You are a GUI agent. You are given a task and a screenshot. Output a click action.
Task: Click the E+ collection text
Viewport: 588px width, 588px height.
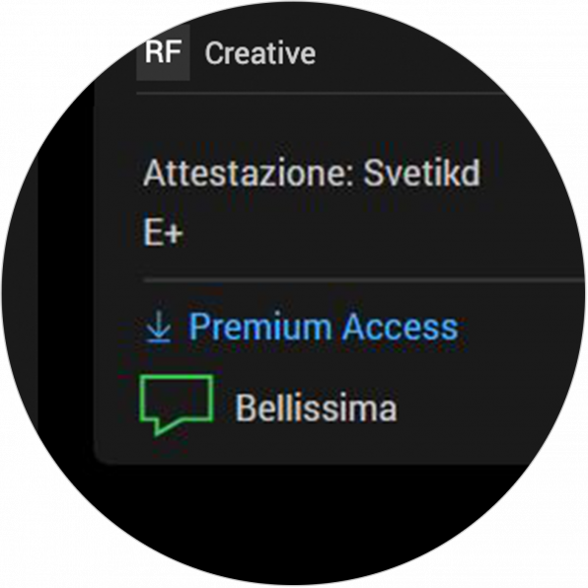coord(163,233)
